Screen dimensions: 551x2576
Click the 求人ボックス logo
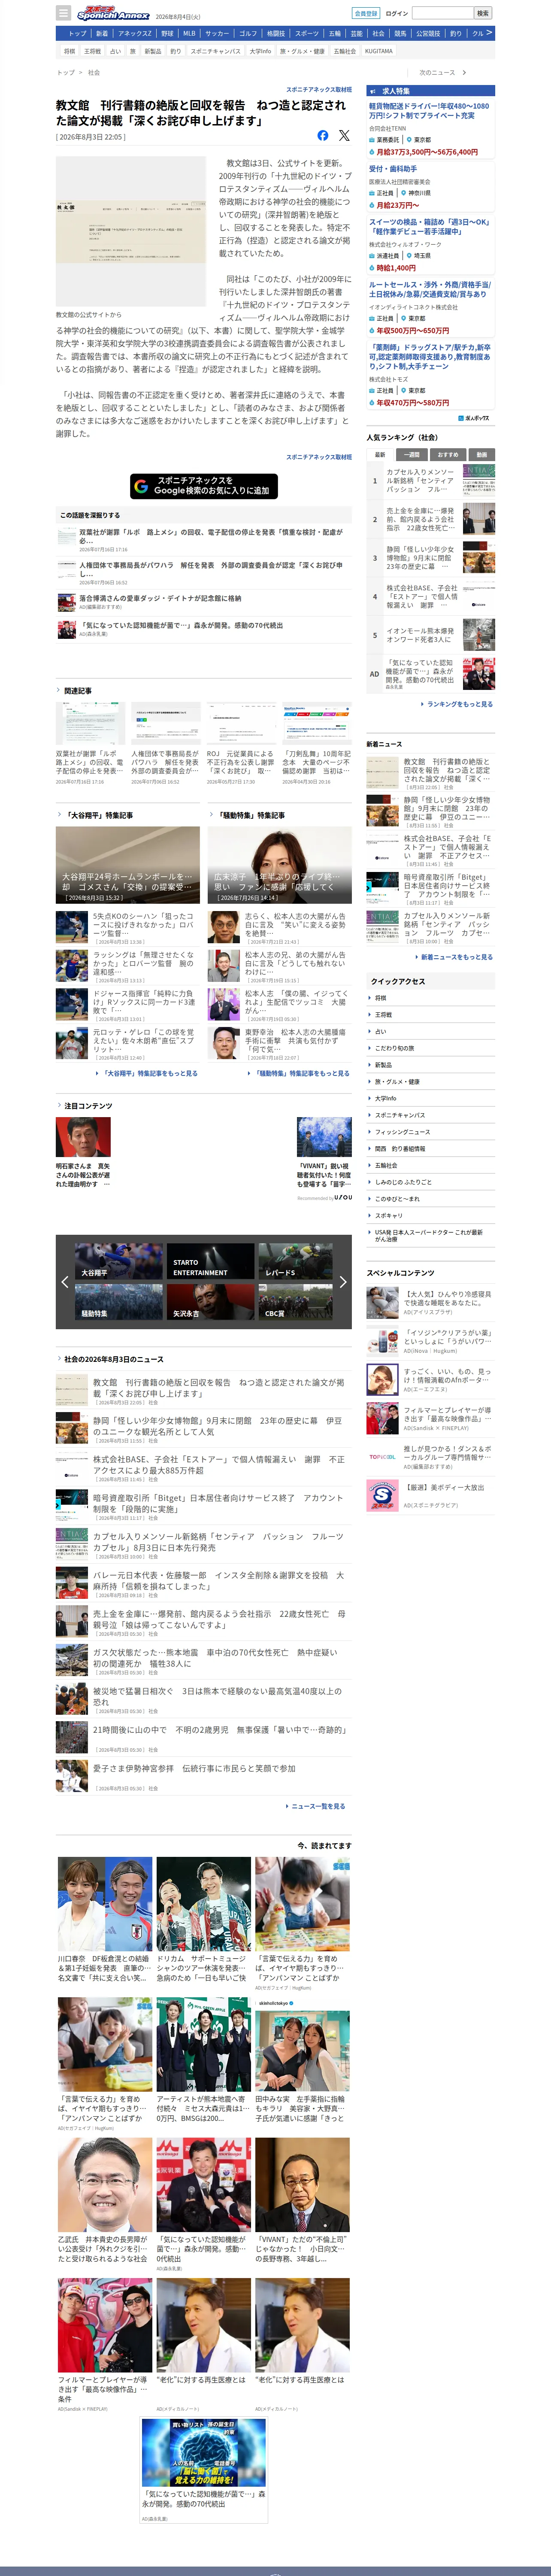[x=474, y=418]
